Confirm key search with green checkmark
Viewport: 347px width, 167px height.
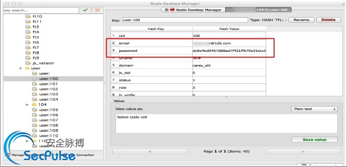pyautogui.click(x=85, y=10)
